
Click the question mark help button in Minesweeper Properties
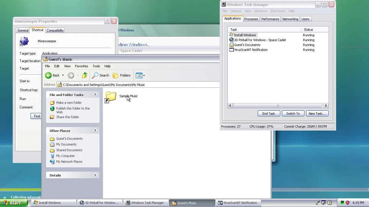(x=107, y=21)
